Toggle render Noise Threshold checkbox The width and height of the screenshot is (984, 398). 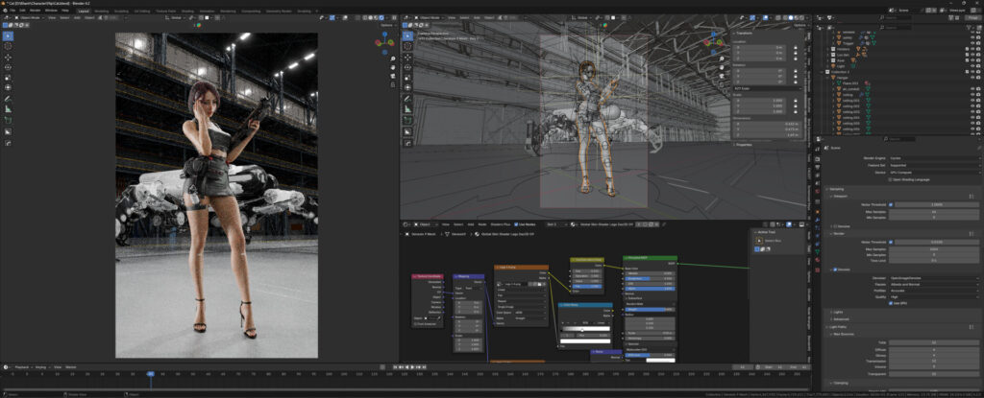[x=891, y=242]
